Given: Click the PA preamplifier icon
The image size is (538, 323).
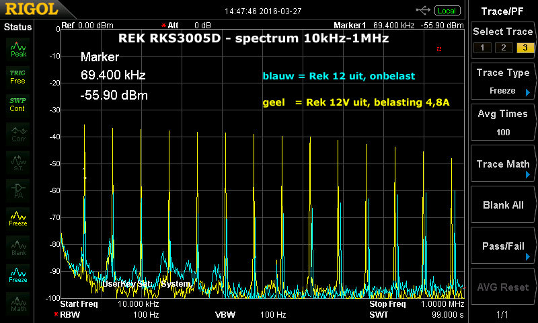Looking at the screenshot, I should (x=18, y=190).
